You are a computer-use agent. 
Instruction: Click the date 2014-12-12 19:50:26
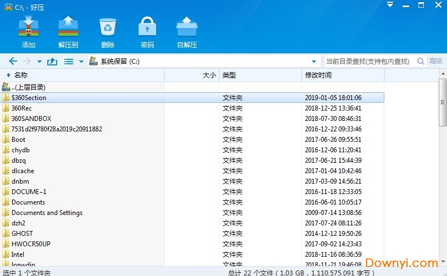pos(333,234)
